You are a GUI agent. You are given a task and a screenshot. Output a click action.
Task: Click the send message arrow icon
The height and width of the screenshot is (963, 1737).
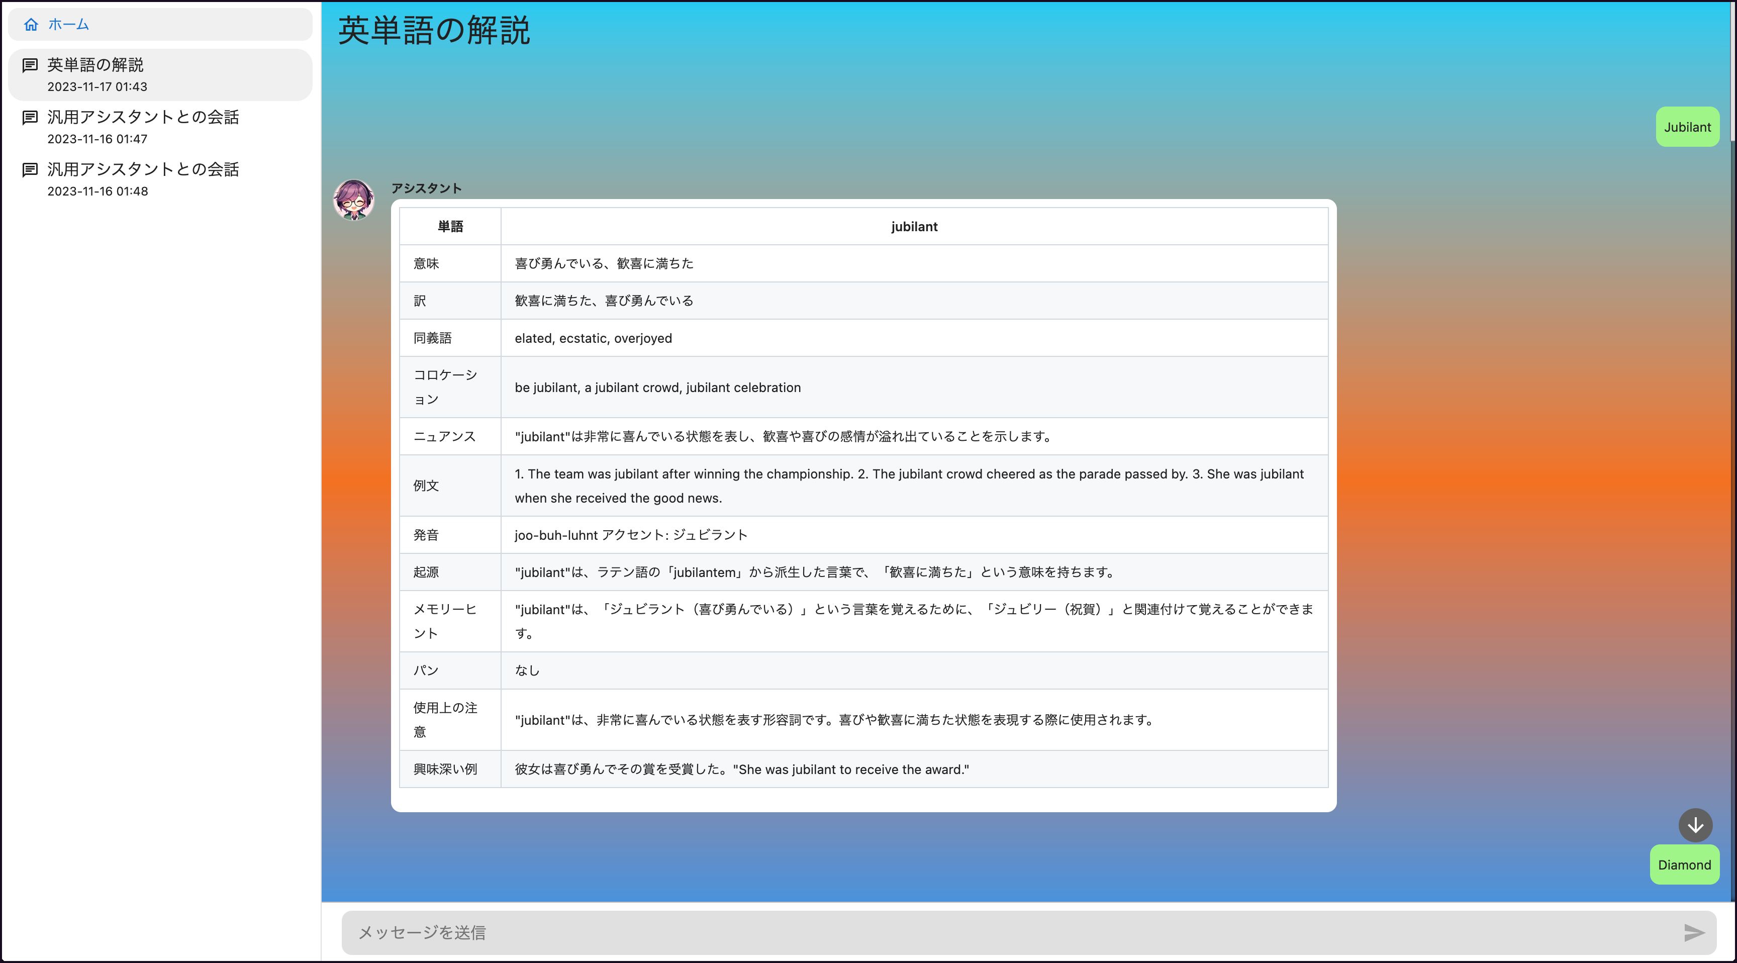[1693, 932]
